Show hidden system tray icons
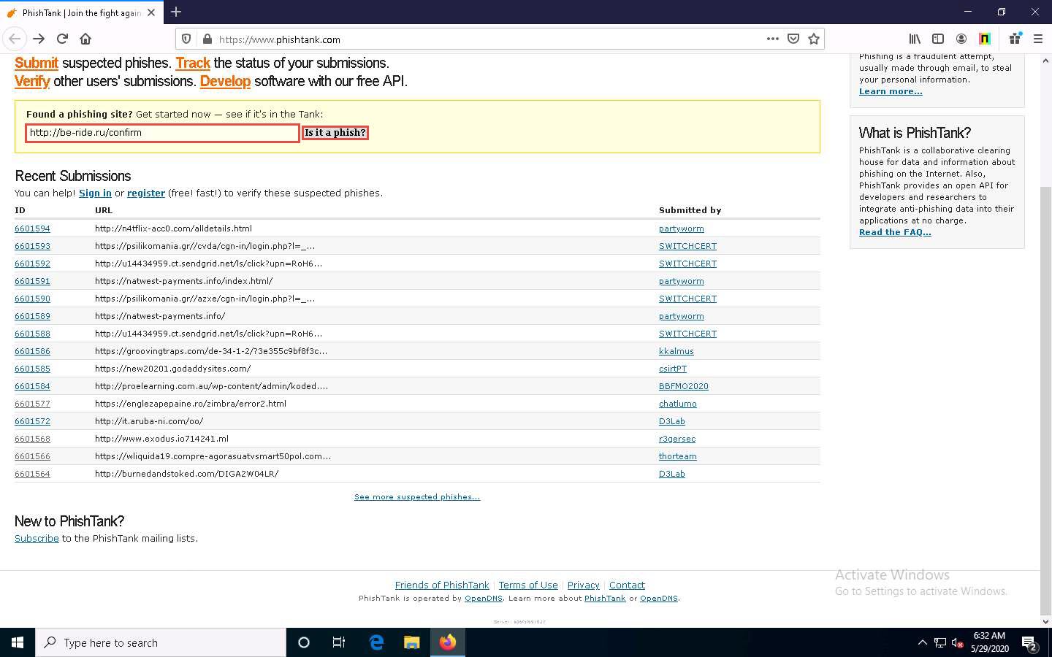Viewport: 1052px width, 657px height. (x=922, y=642)
